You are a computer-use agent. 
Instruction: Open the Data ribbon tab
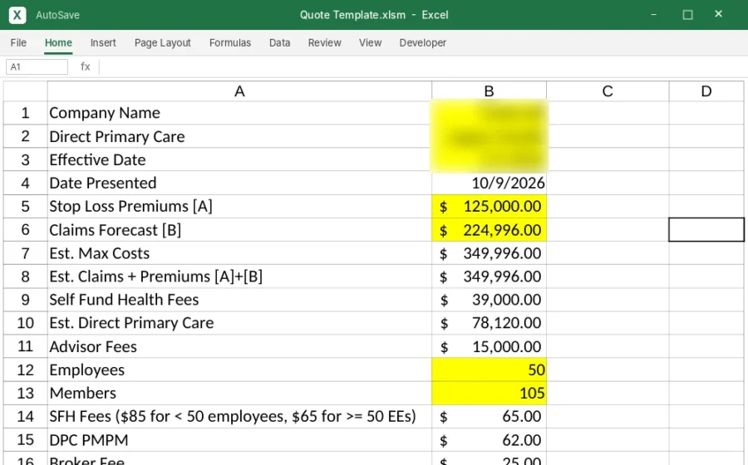[x=279, y=43]
